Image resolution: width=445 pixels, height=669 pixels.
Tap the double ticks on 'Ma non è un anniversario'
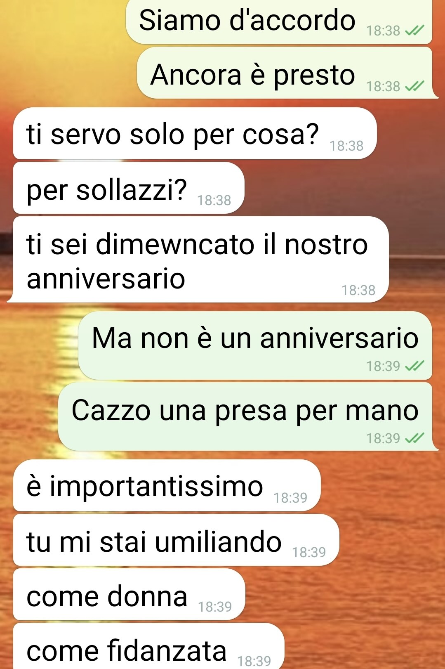tap(414, 366)
